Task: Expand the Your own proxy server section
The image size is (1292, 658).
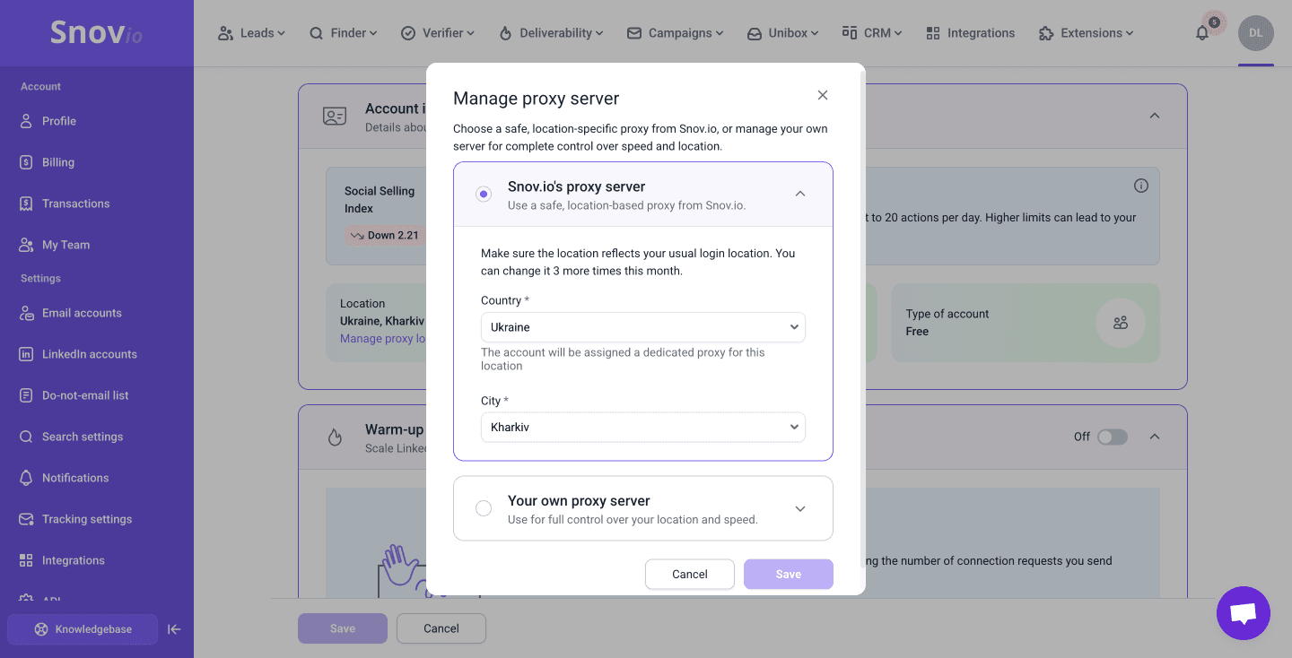Action: coord(800,508)
